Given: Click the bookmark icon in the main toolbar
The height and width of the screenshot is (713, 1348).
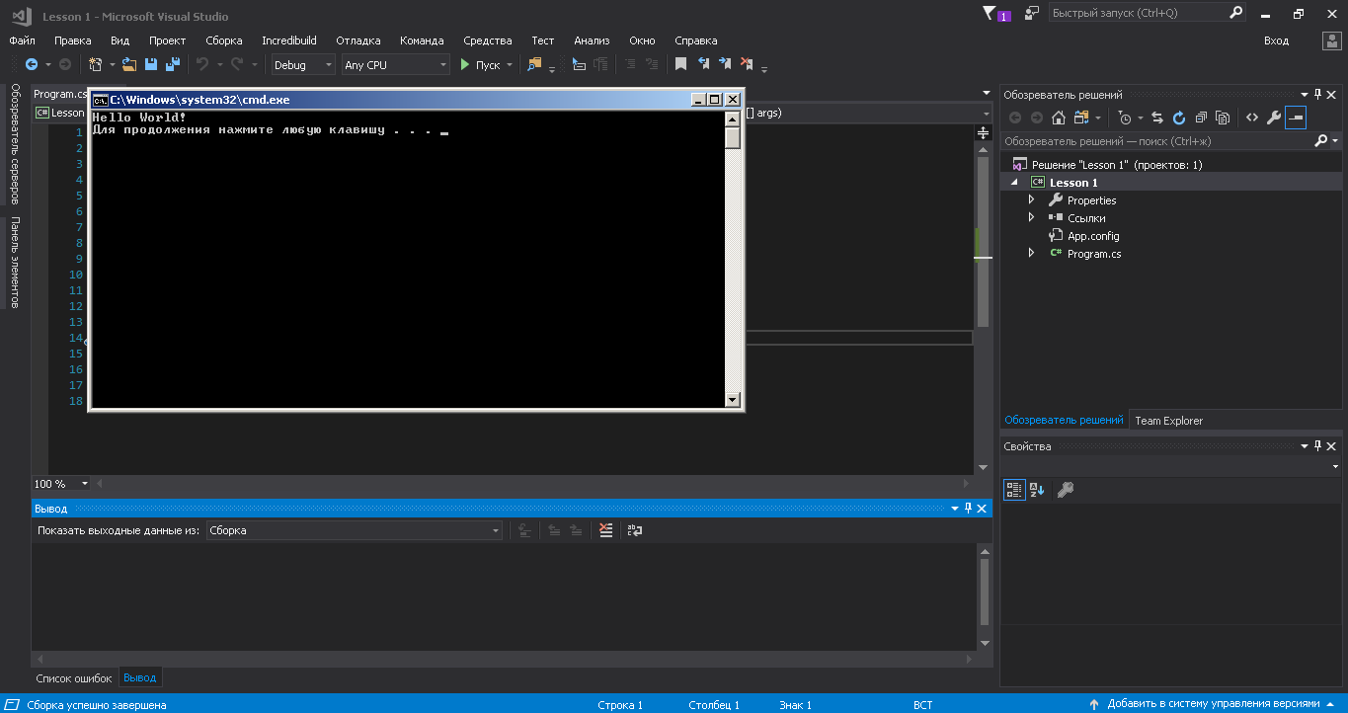Looking at the screenshot, I should (x=680, y=64).
